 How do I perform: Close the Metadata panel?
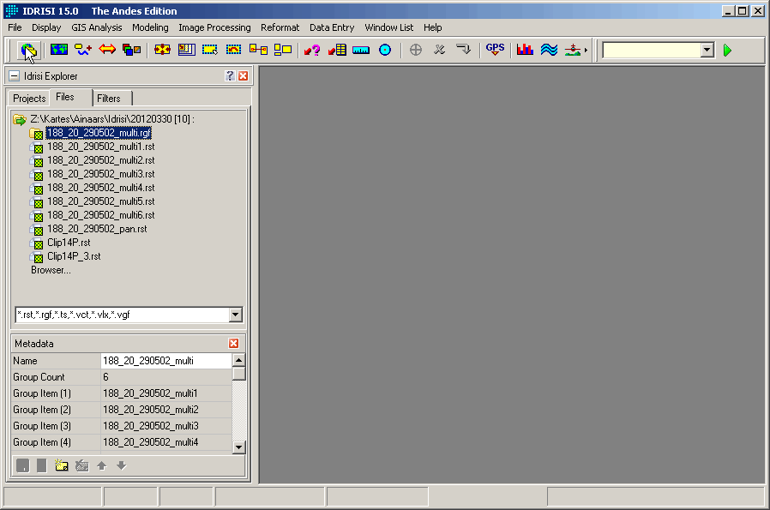234,343
